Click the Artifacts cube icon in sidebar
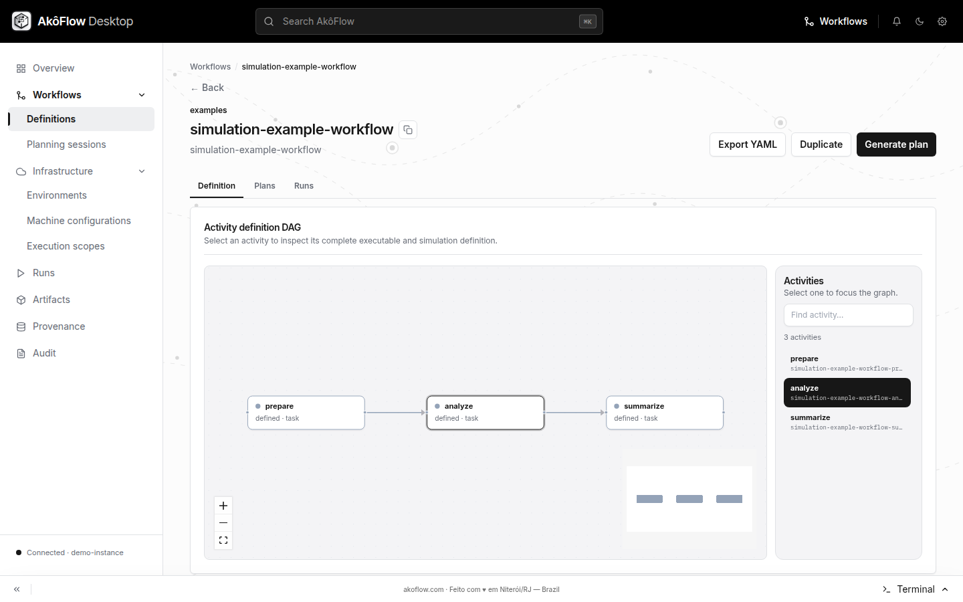The image size is (963, 602). click(x=21, y=300)
